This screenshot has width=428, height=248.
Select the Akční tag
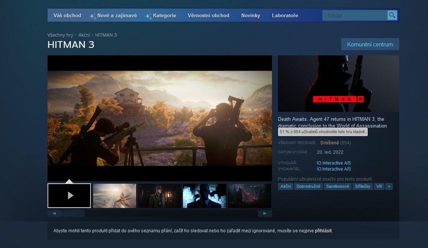point(286,186)
